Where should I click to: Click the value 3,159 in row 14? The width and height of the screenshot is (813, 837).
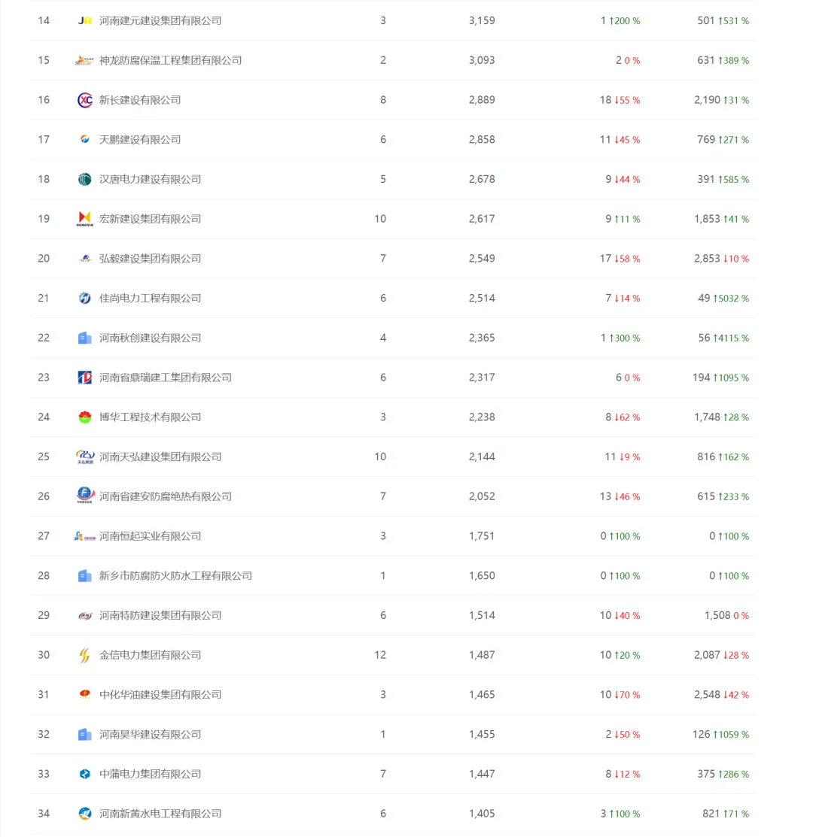click(x=482, y=21)
